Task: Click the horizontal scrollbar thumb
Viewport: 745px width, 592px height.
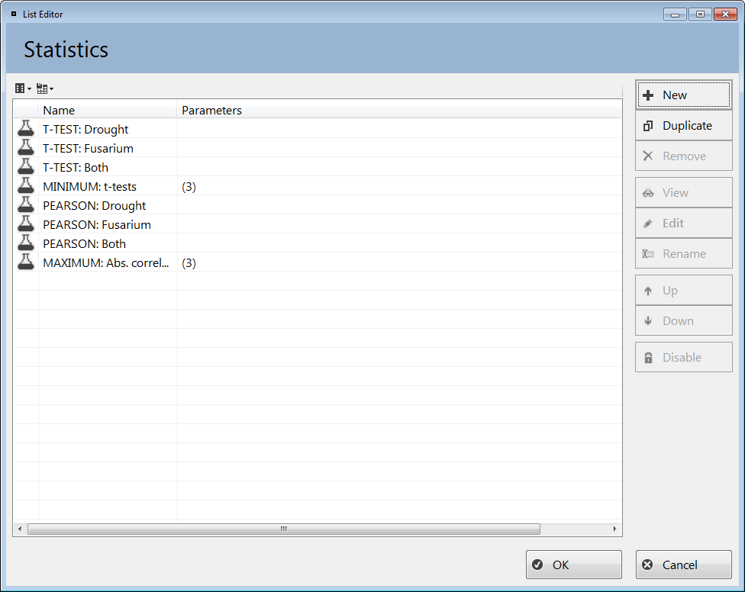Action: [x=284, y=529]
